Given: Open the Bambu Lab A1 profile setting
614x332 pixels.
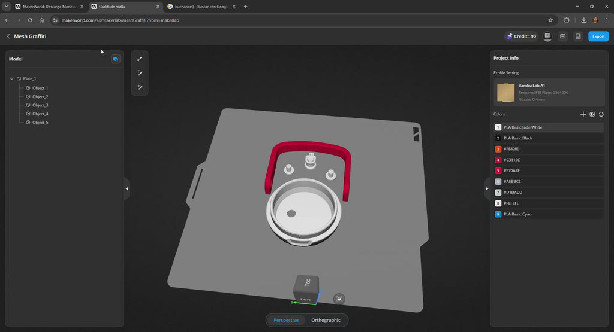Looking at the screenshot, I should pyautogui.click(x=549, y=93).
